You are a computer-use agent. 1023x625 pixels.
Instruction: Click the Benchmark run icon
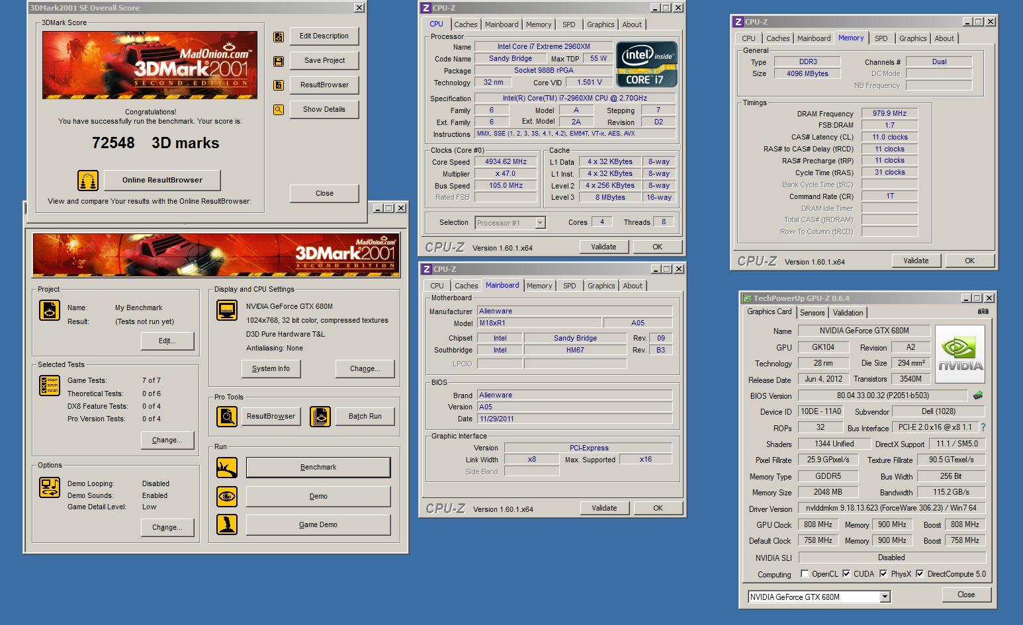point(227,468)
